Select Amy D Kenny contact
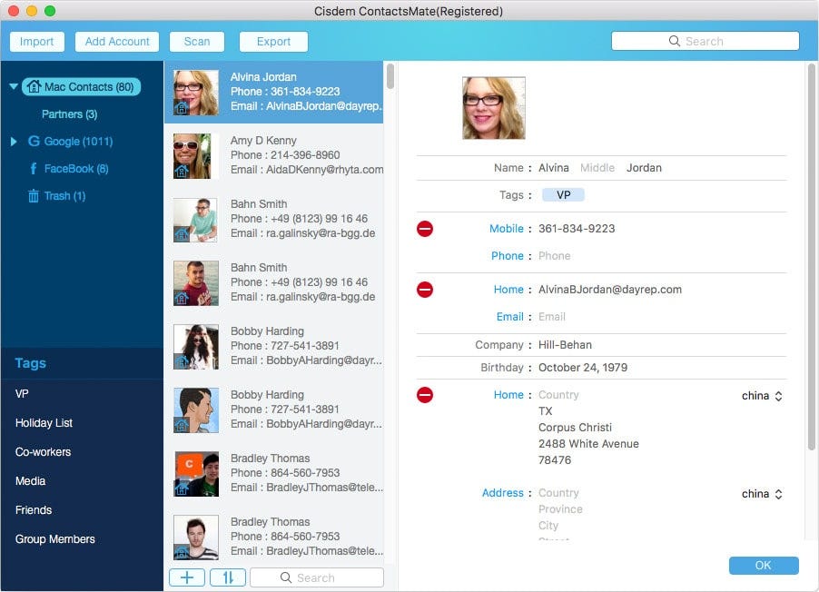The height and width of the screenshot is (592, 819). pyautogui.click(x=273, y=155)
